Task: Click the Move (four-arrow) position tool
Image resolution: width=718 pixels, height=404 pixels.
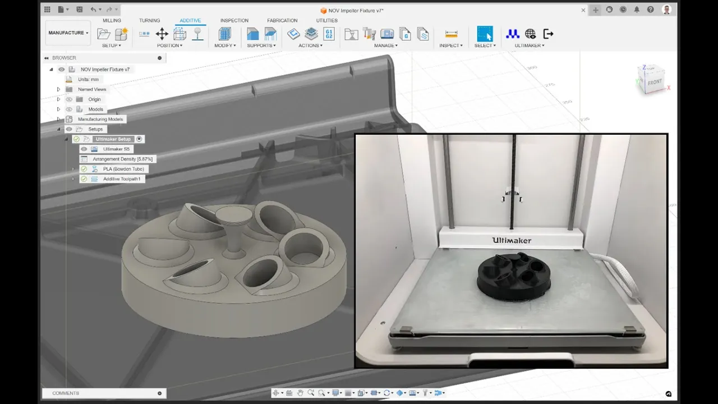Action: 162,34
